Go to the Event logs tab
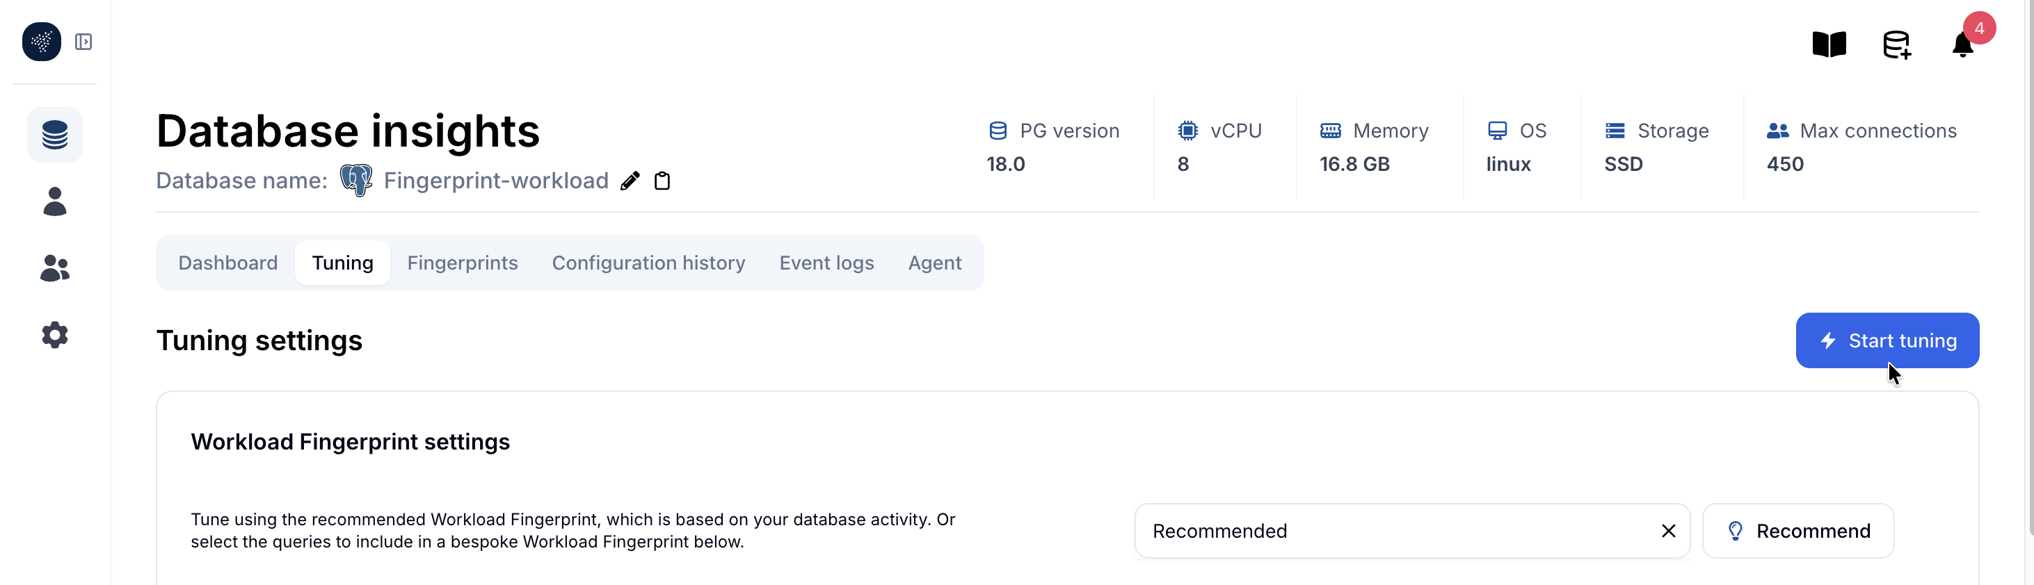The image size is (2034, 585). [826, 263]
